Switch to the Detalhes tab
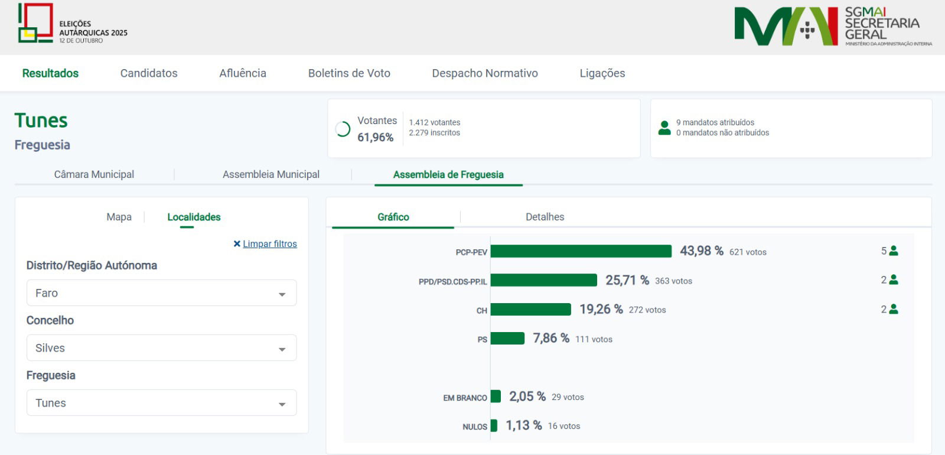The height and width of the screenshot is (455, 945). [545, 217]
